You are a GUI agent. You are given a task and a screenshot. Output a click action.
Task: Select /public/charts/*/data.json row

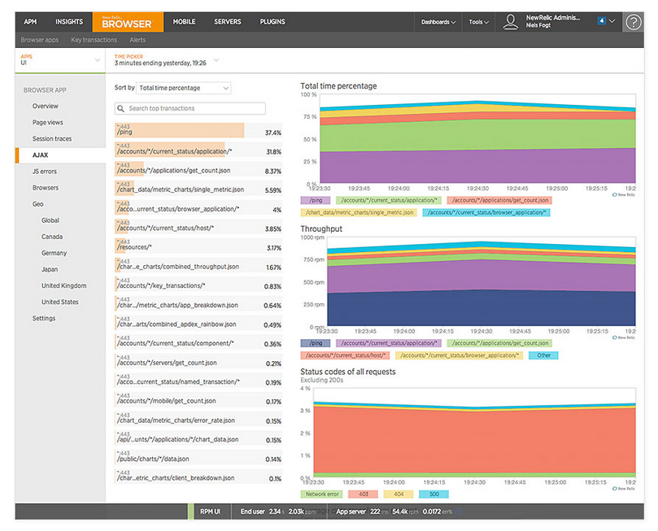coord(198,457)
